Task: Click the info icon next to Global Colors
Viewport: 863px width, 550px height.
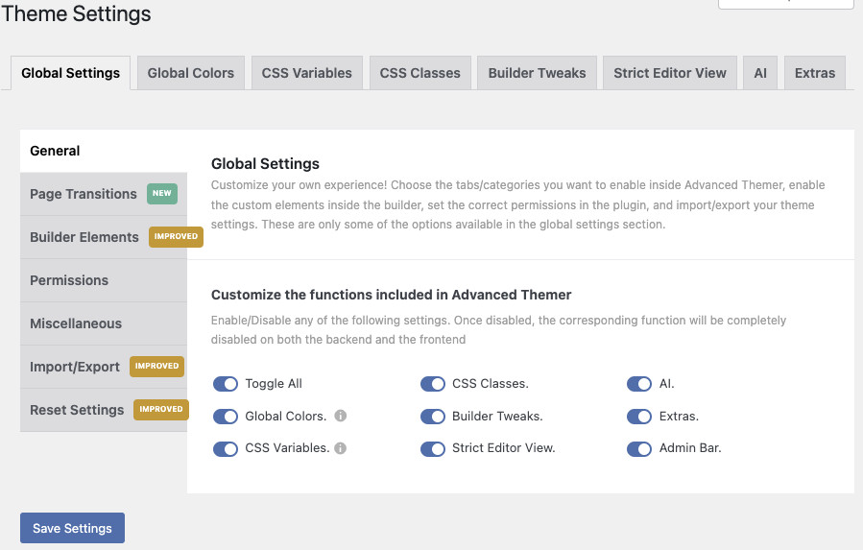Action: 341,416
